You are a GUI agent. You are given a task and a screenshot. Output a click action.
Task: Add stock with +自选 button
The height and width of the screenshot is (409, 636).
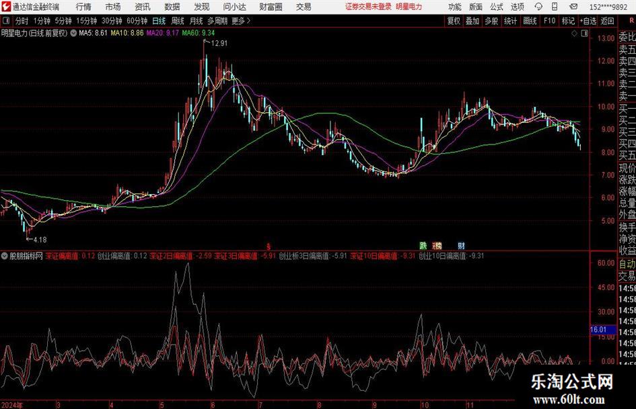[588, 21]
